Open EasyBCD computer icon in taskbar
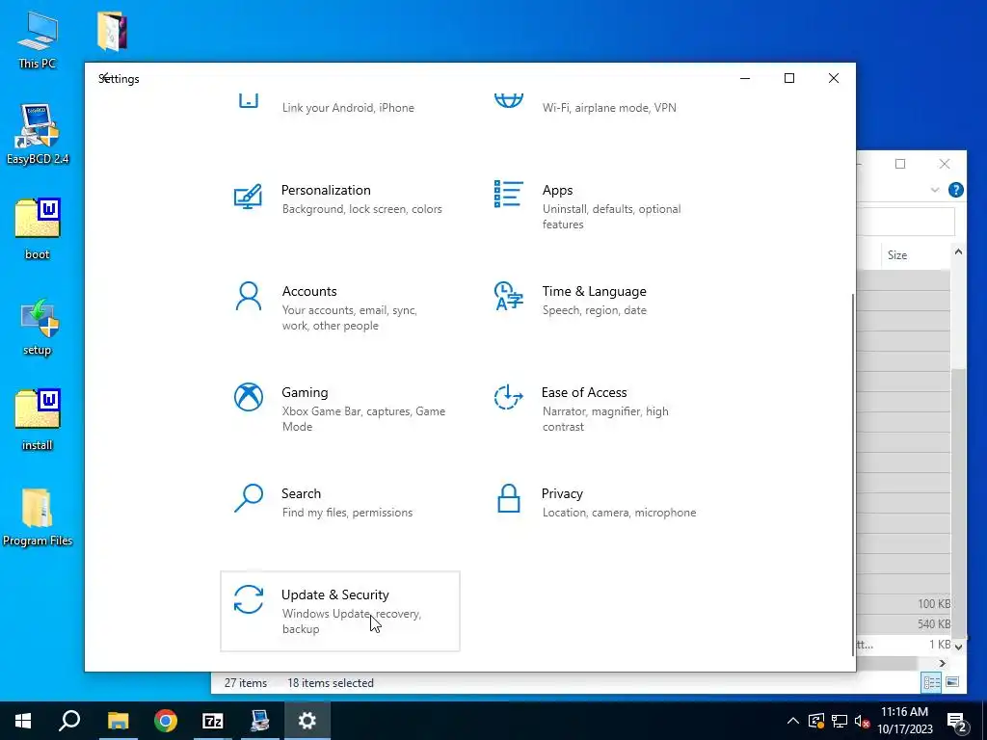Viewport: 987px width, 740px height. (x=260, y=721)
